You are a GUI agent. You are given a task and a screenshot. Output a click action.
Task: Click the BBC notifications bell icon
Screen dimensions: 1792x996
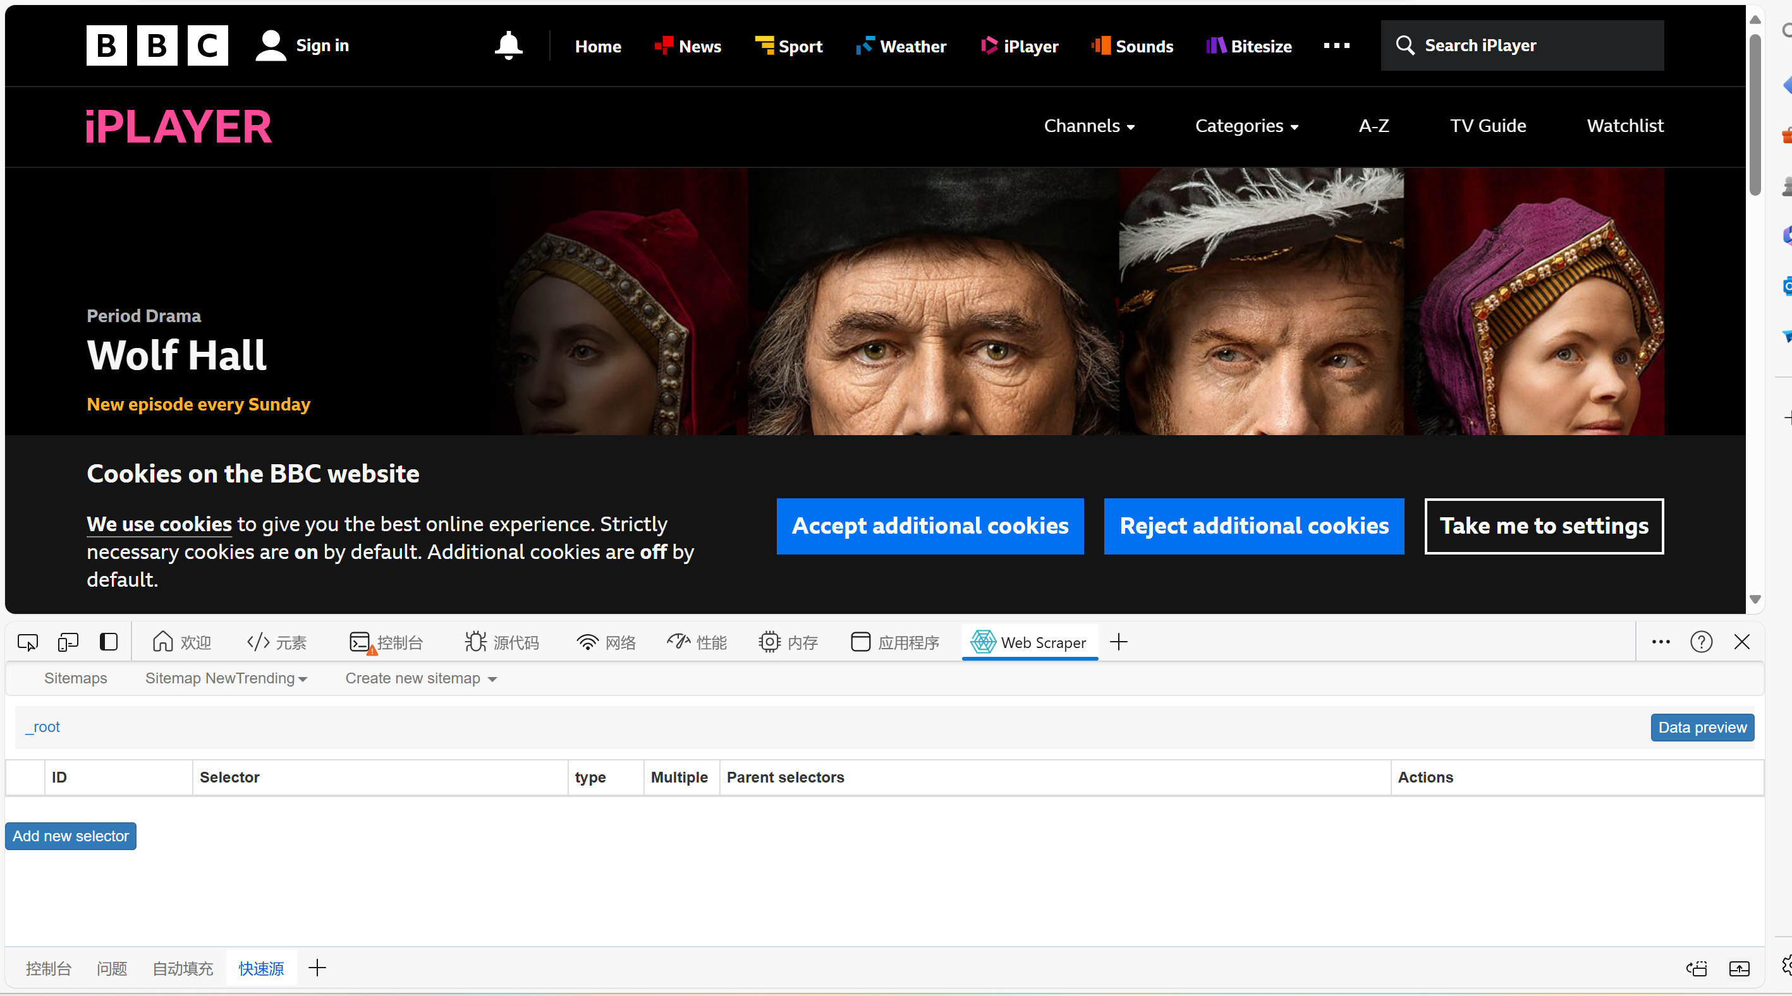[508, 46]
